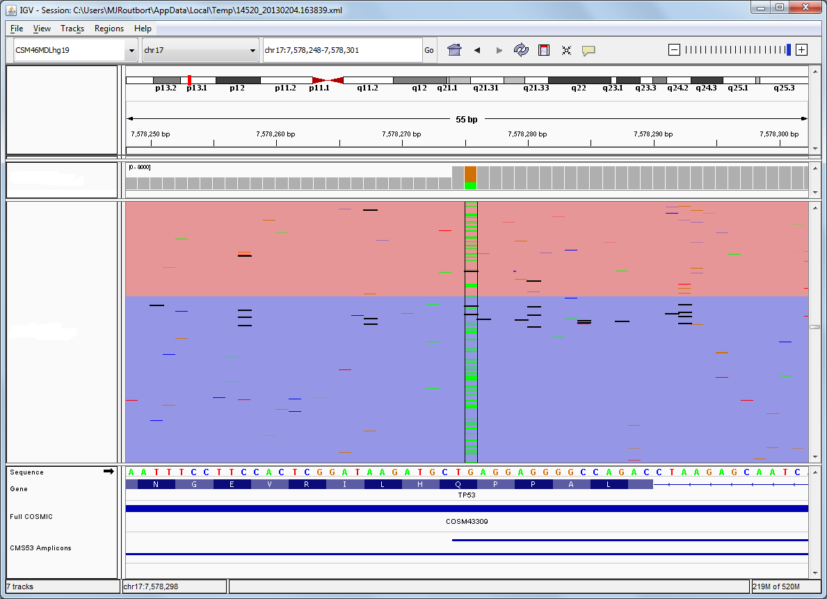Go back with the left arrow icon
The height and width of the screenshot is (599, 827).
[476, 50]
